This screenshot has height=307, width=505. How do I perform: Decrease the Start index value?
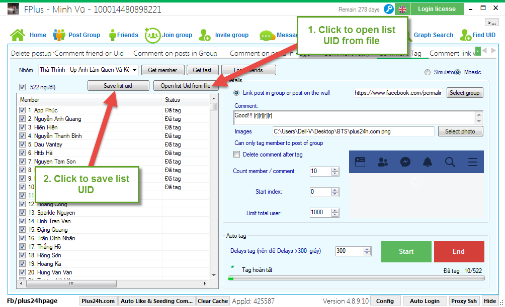[335, 194]
